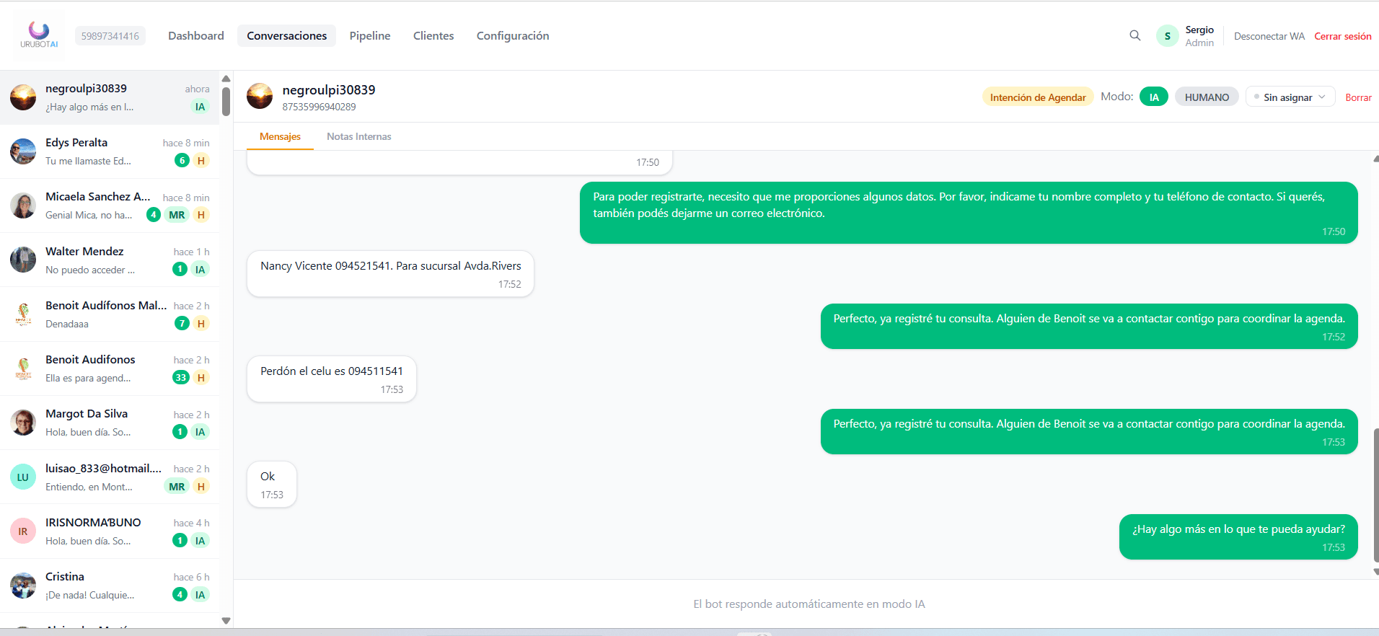Click the Intención de Agendar tag
The height and width of the screenshot is (636, 1379).
[1038, 97]
